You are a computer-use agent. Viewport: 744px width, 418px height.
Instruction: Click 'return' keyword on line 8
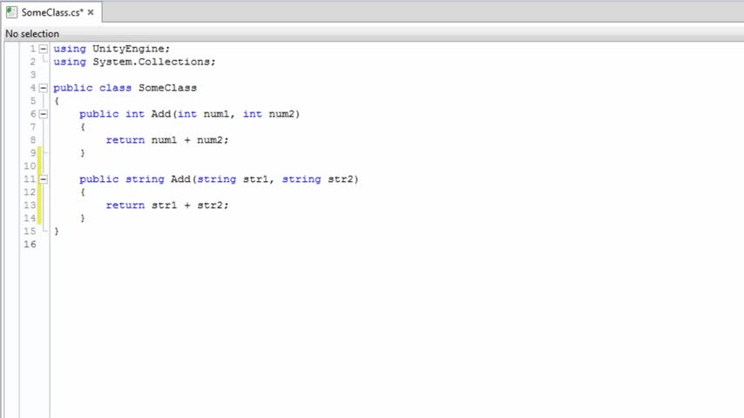(x=125, y=140)
